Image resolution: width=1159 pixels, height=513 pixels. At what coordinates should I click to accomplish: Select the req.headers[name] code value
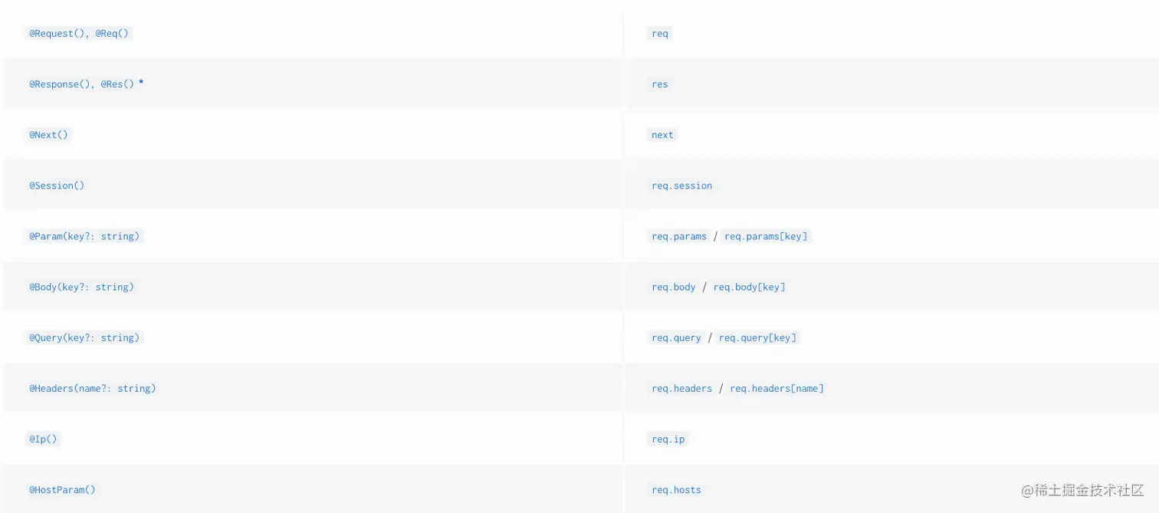pos(776,388)
